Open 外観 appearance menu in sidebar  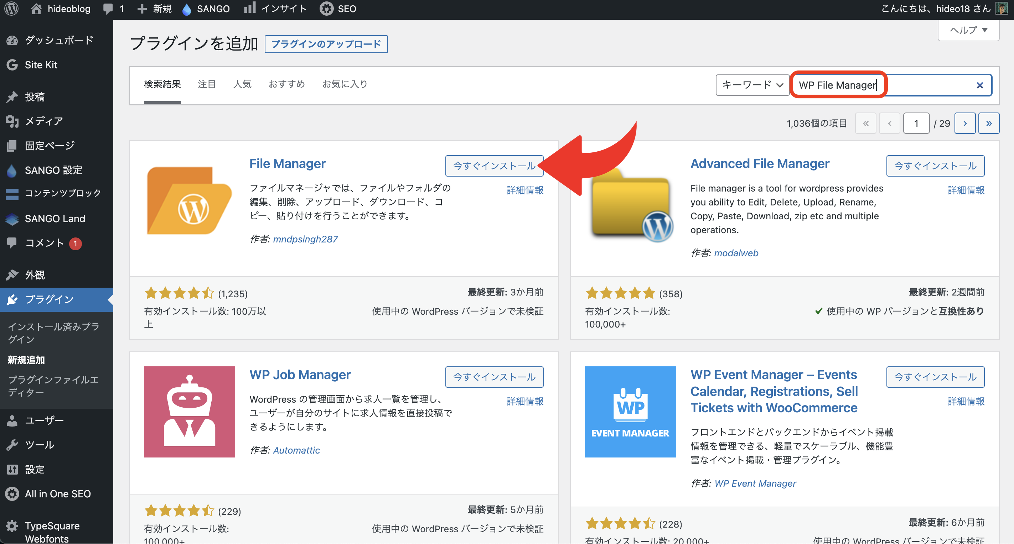coord(57,275)
